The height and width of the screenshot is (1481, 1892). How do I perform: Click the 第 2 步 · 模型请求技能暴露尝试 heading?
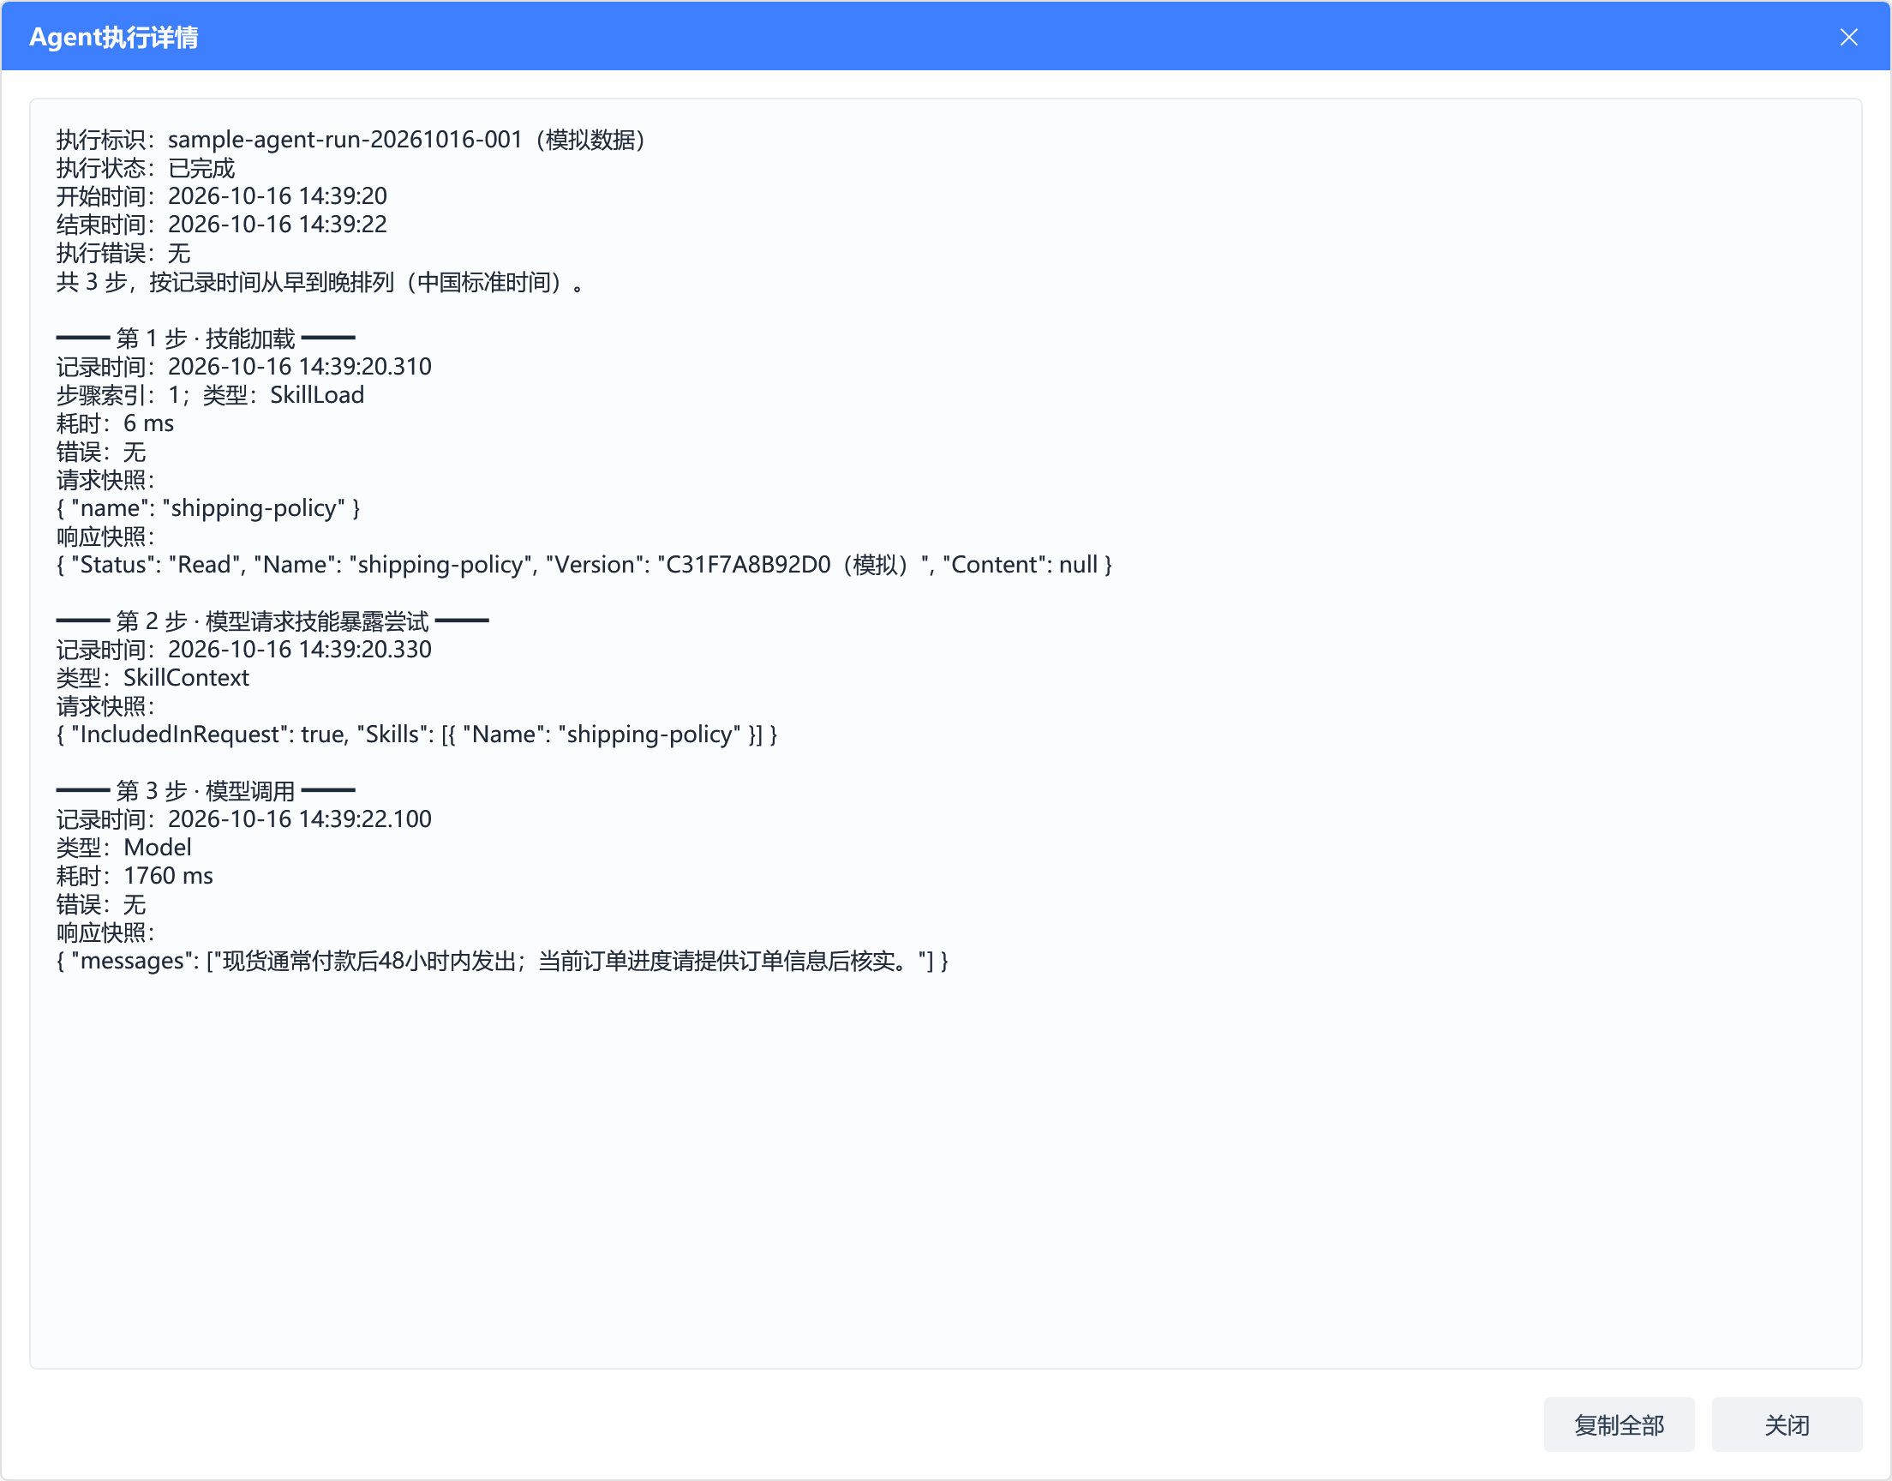[x=272, y=621]
